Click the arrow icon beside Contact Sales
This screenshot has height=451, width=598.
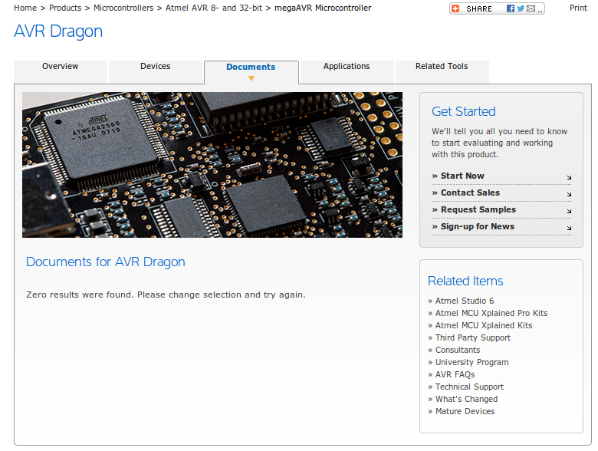tap(569, 194)
